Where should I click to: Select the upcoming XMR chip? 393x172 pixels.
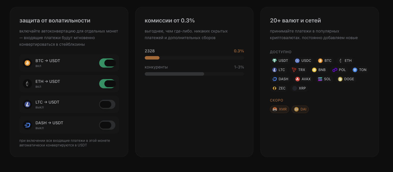(279, 109)
